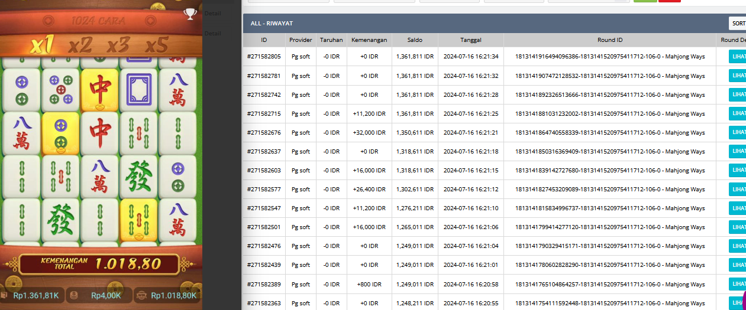Image resolution: width=746 pixels, height=310 pixels.
Task: Click the five-dot circle tile
Action: [x=60, y=90]
